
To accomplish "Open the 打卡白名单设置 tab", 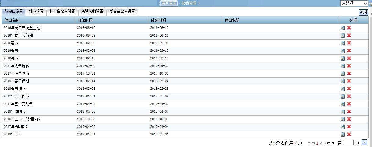I will point(62,12).
